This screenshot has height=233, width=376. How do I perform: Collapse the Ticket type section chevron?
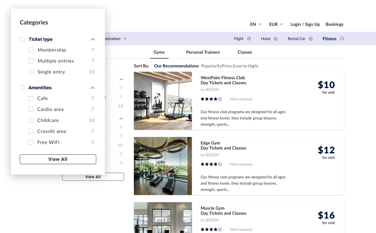(93, 39)
